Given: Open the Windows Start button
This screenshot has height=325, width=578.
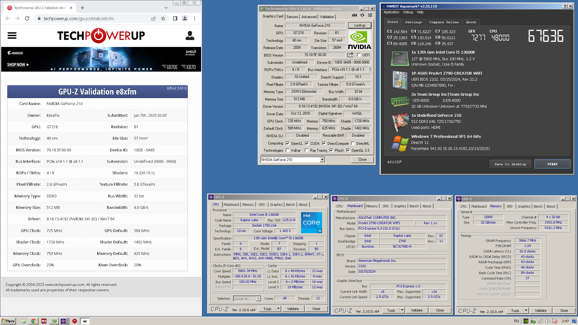Looking at the screenshot, I should click(8, 321).
